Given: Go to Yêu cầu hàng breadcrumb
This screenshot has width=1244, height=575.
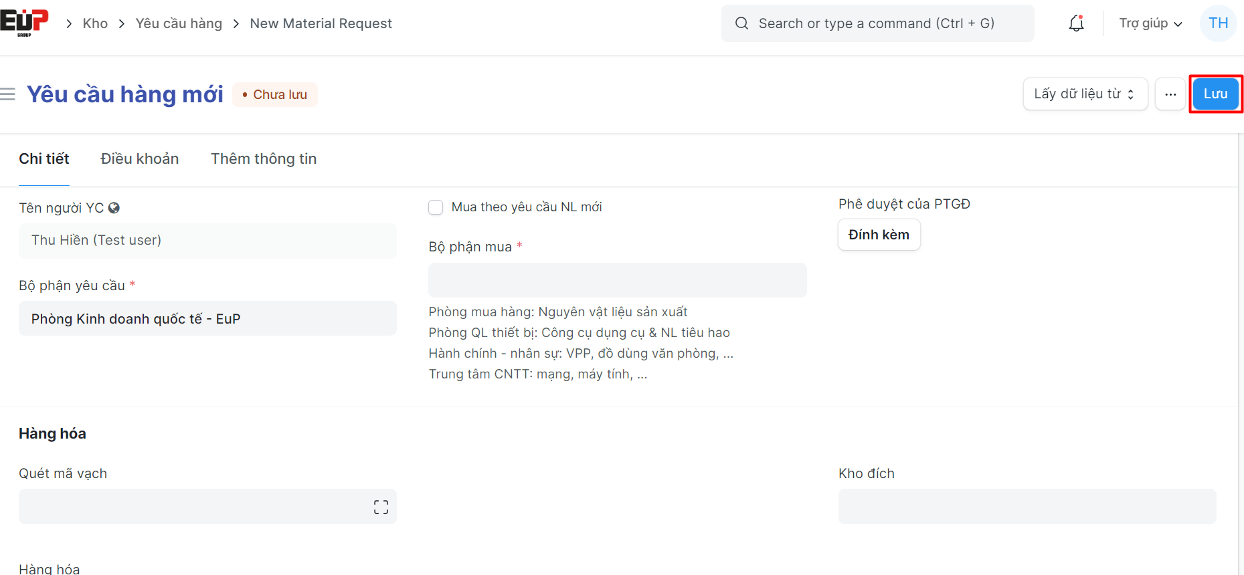Looking at the screenshot, I should [179, 23].
